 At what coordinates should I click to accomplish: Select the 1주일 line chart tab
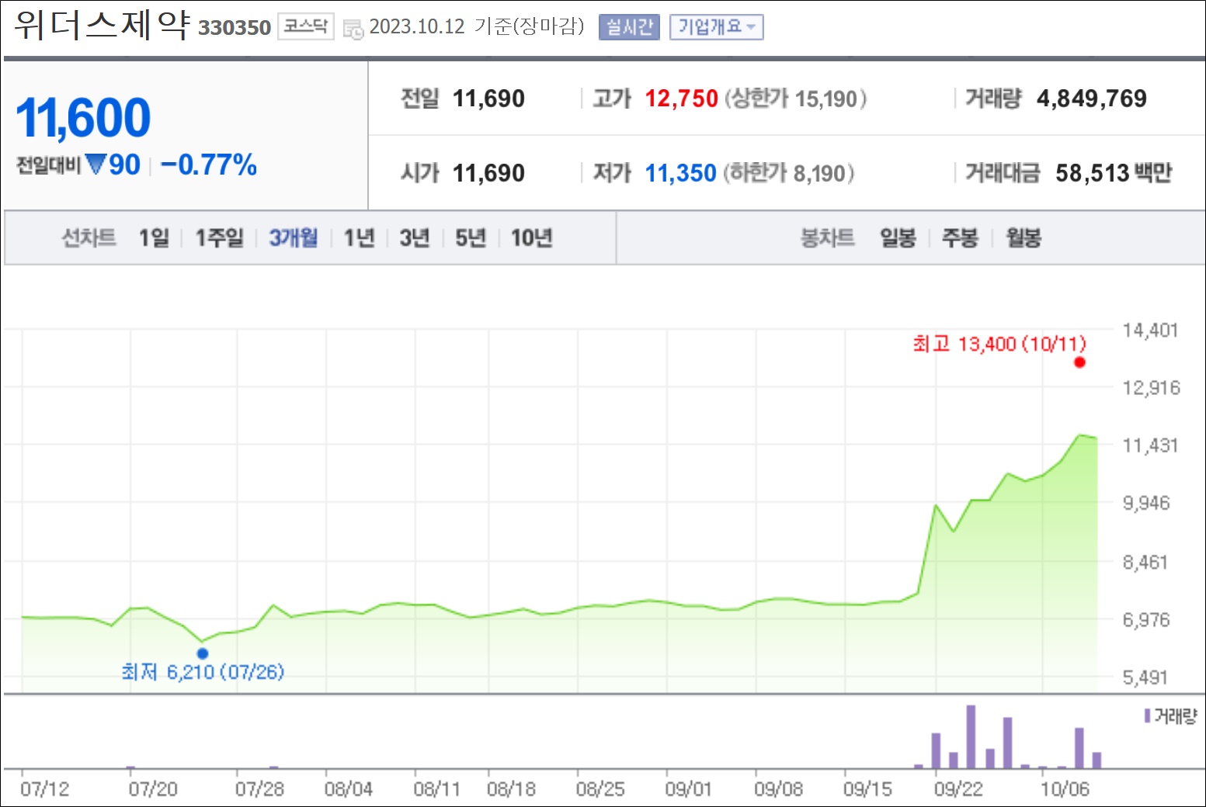[219, 237]
